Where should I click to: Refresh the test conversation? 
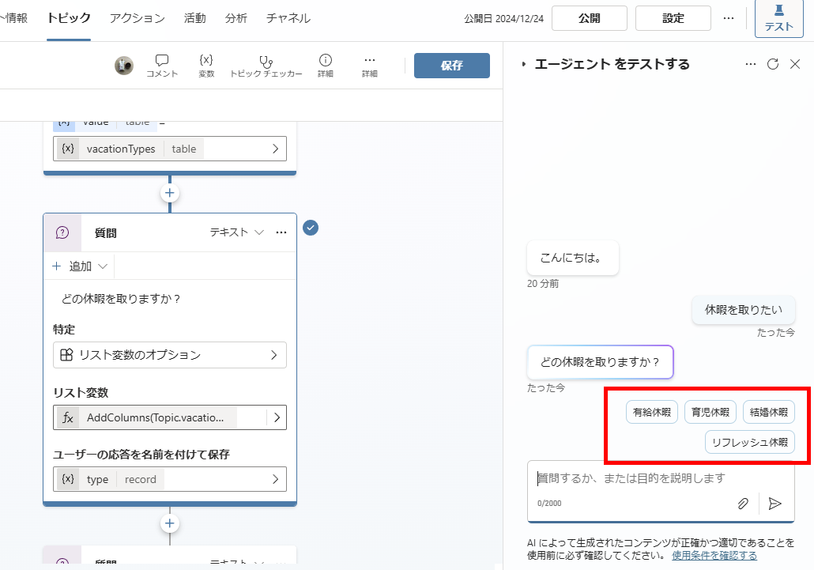pos(772,64)
